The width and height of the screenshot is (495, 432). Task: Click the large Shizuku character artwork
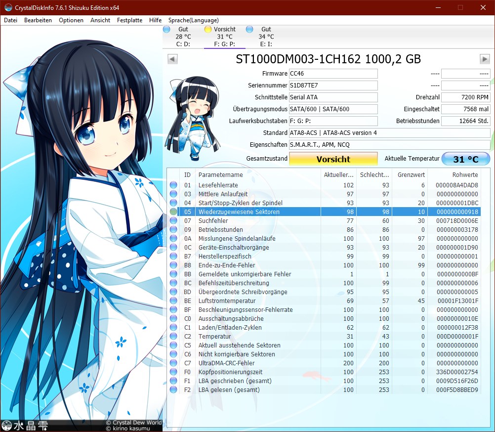click(82, 222)
